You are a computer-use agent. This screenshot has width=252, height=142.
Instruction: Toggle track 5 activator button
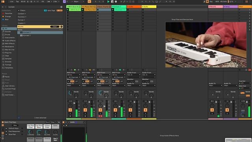pos(130,110)
